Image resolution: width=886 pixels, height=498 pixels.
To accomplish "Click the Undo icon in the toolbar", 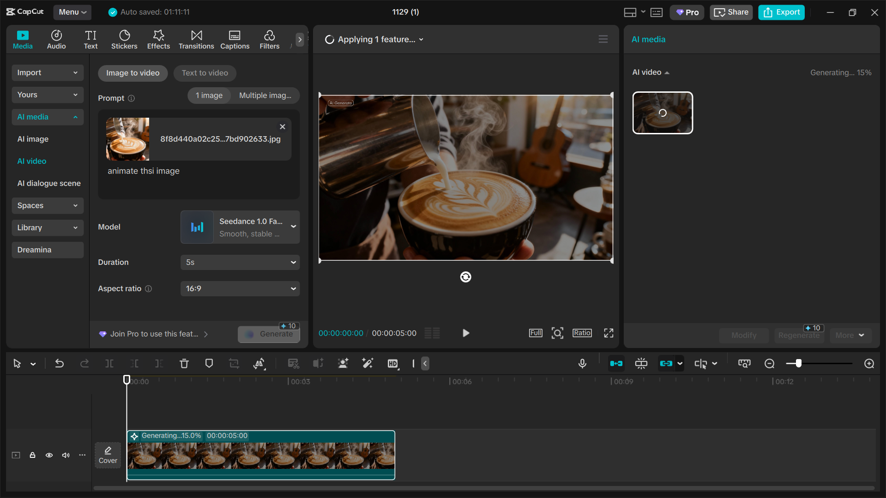I will (x=59, y=363).
